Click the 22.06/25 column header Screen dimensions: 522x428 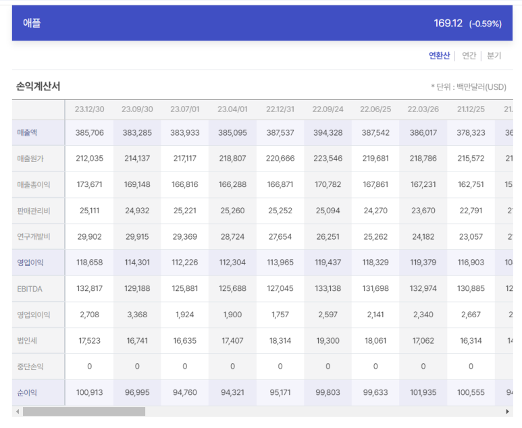pos(375,109)
